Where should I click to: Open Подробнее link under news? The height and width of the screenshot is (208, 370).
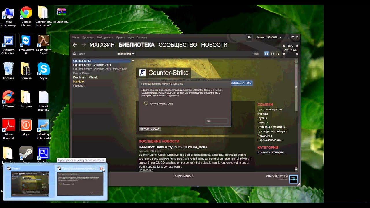click(x=146, y=170)
